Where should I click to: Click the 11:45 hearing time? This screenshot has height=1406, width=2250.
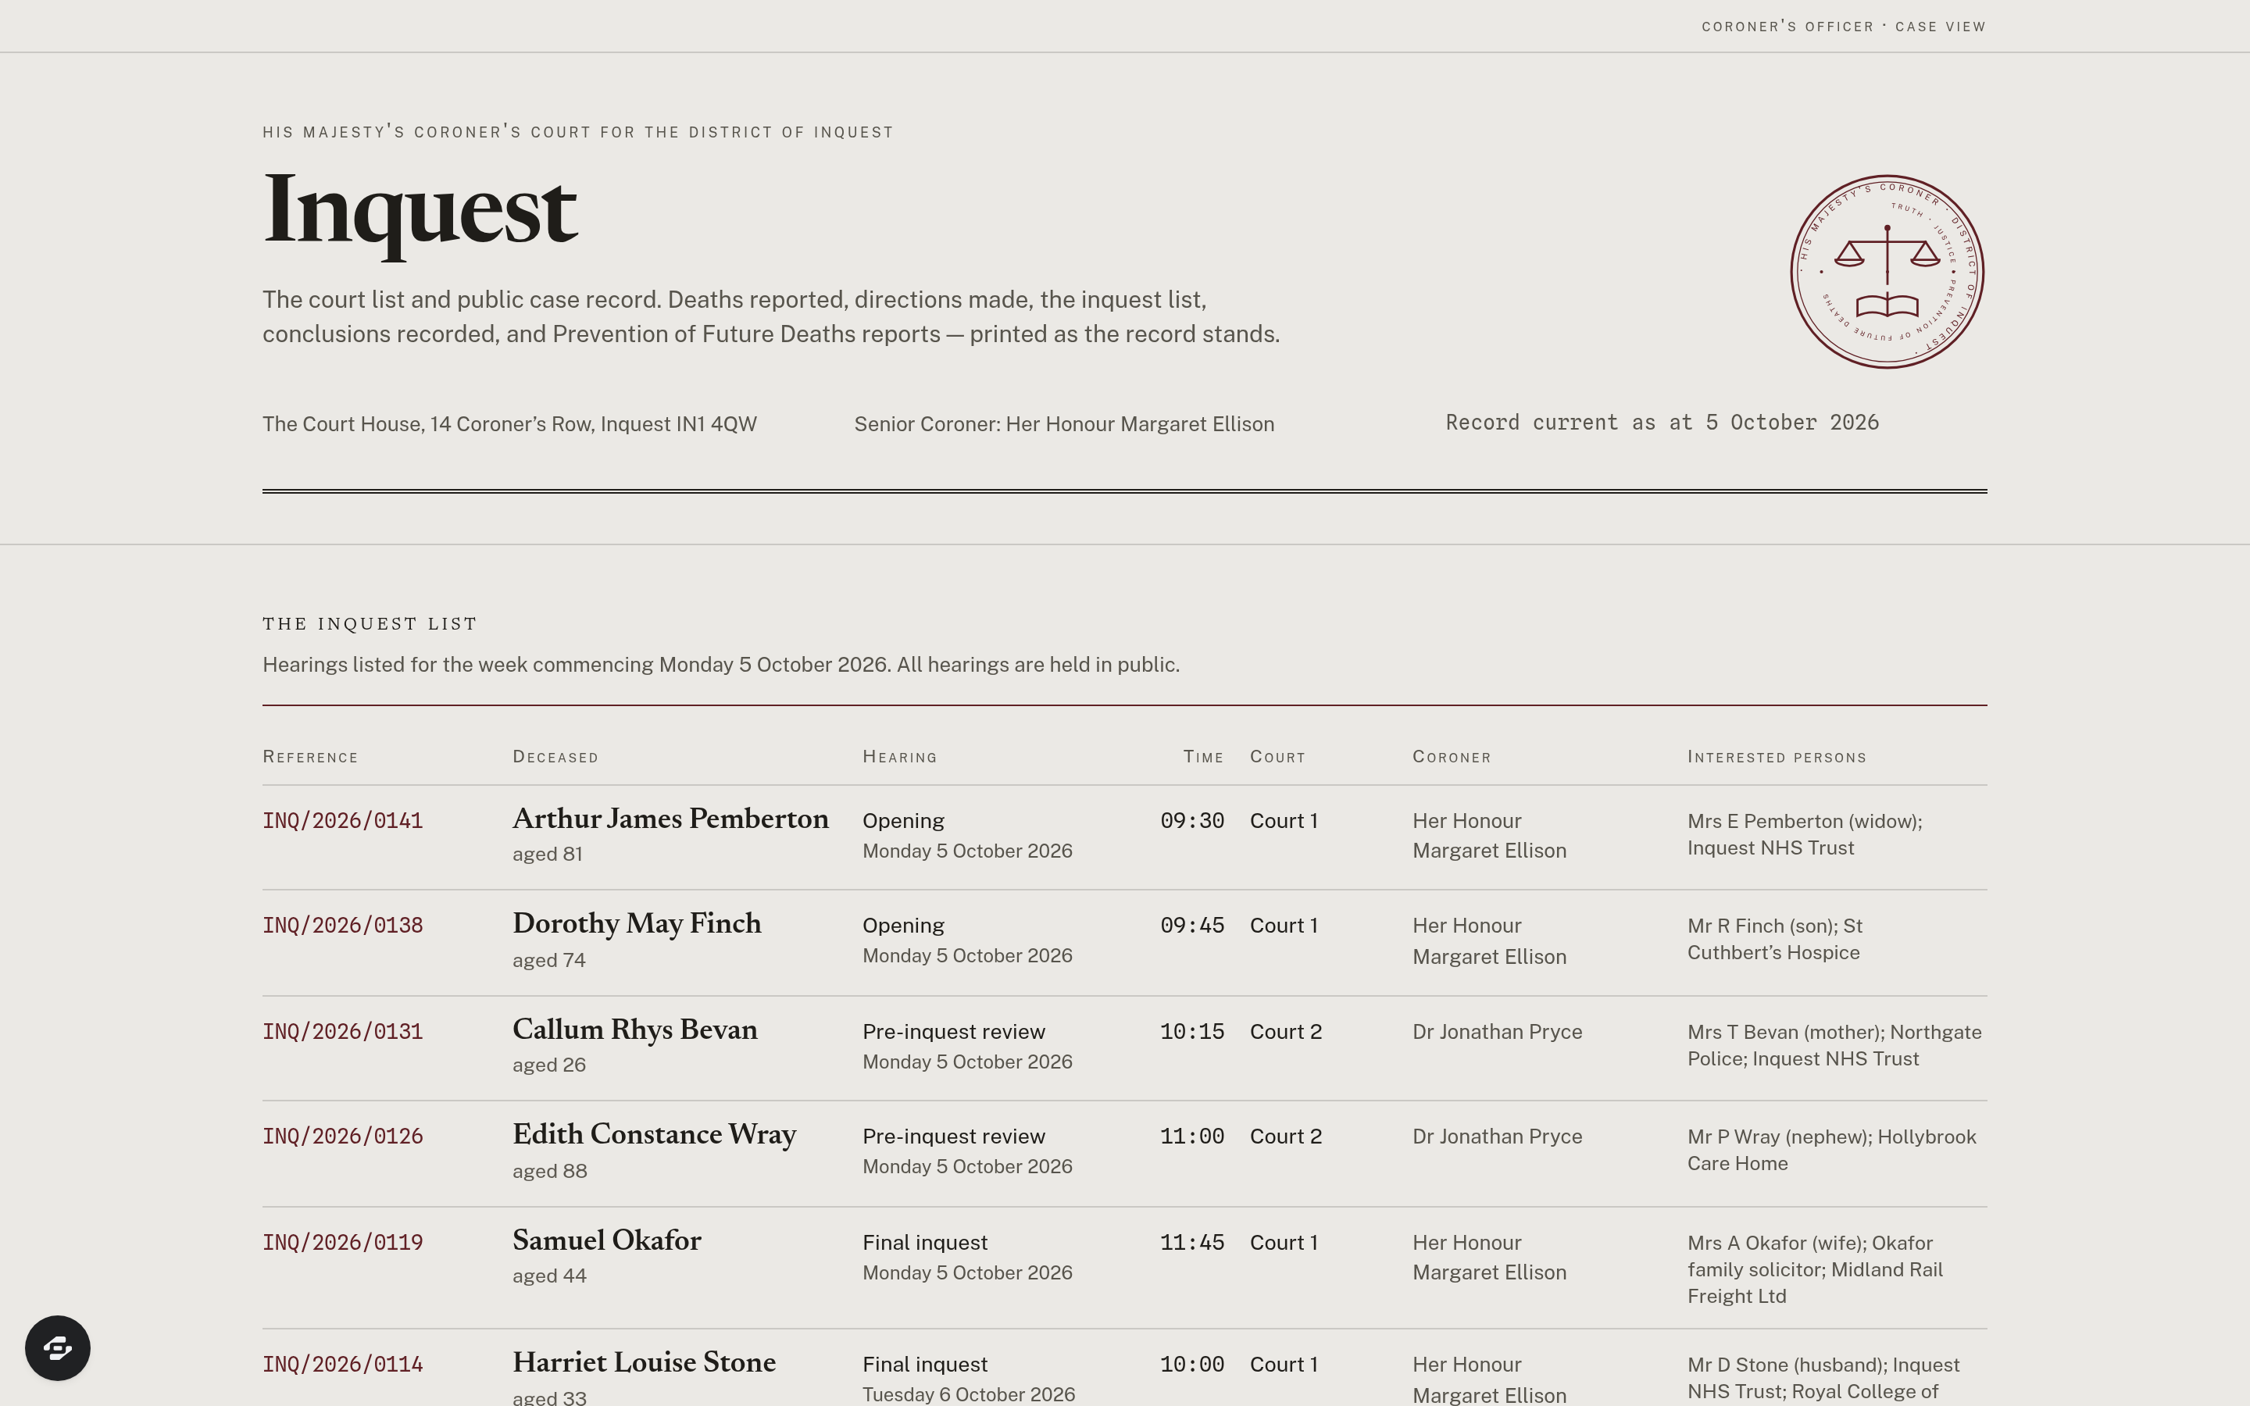[1192, 1242]
